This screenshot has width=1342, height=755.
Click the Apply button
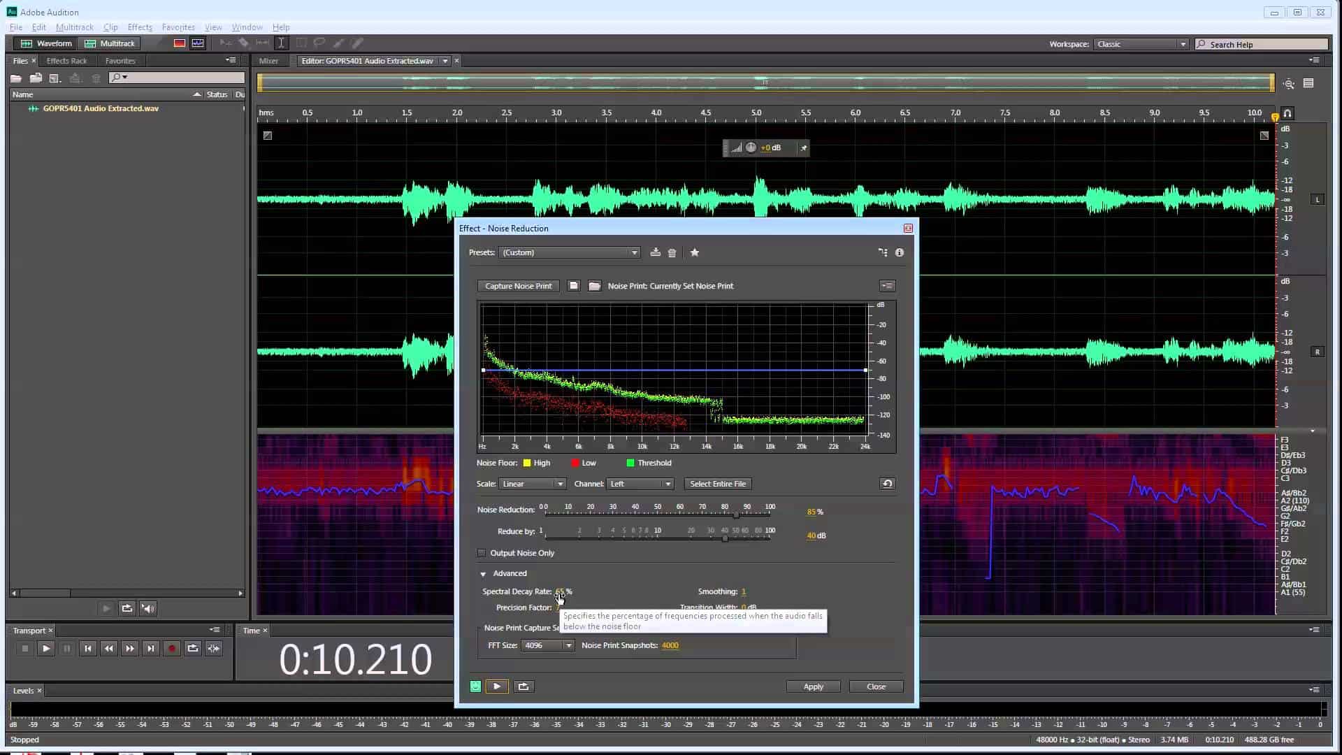(x=813, y=686)
